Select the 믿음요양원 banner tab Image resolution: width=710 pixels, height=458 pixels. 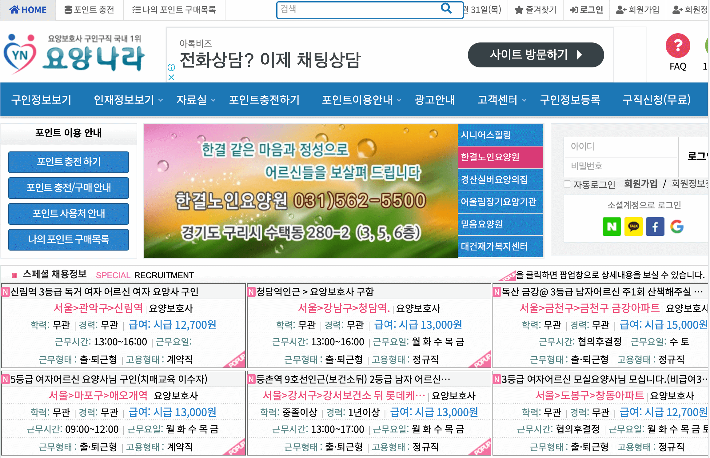(501, 224)
